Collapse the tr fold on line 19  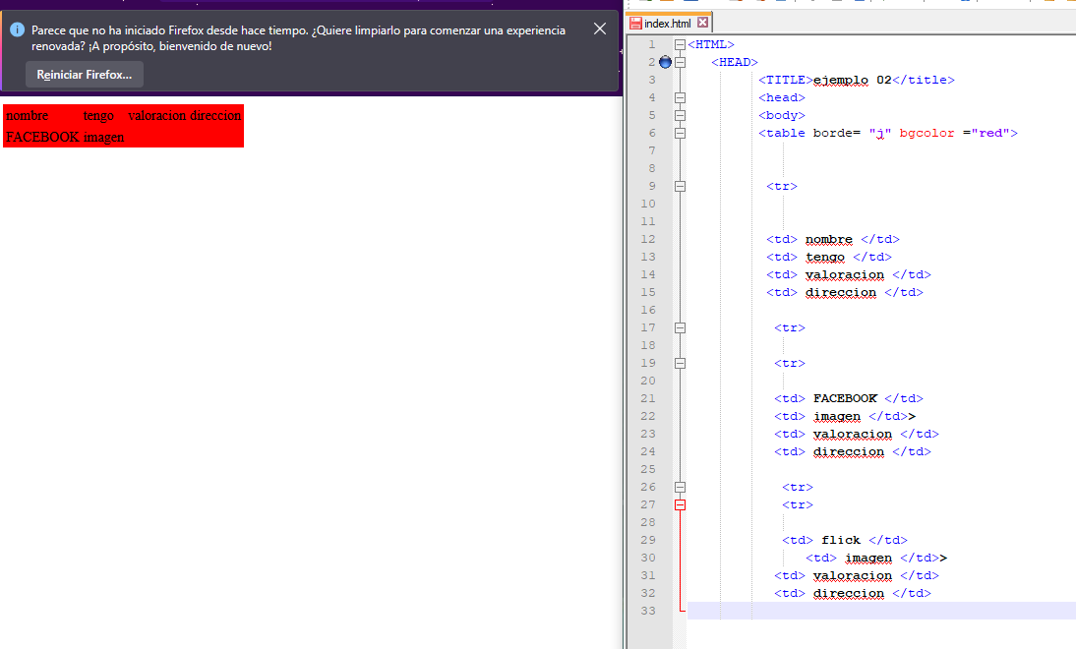click(680, 363)
